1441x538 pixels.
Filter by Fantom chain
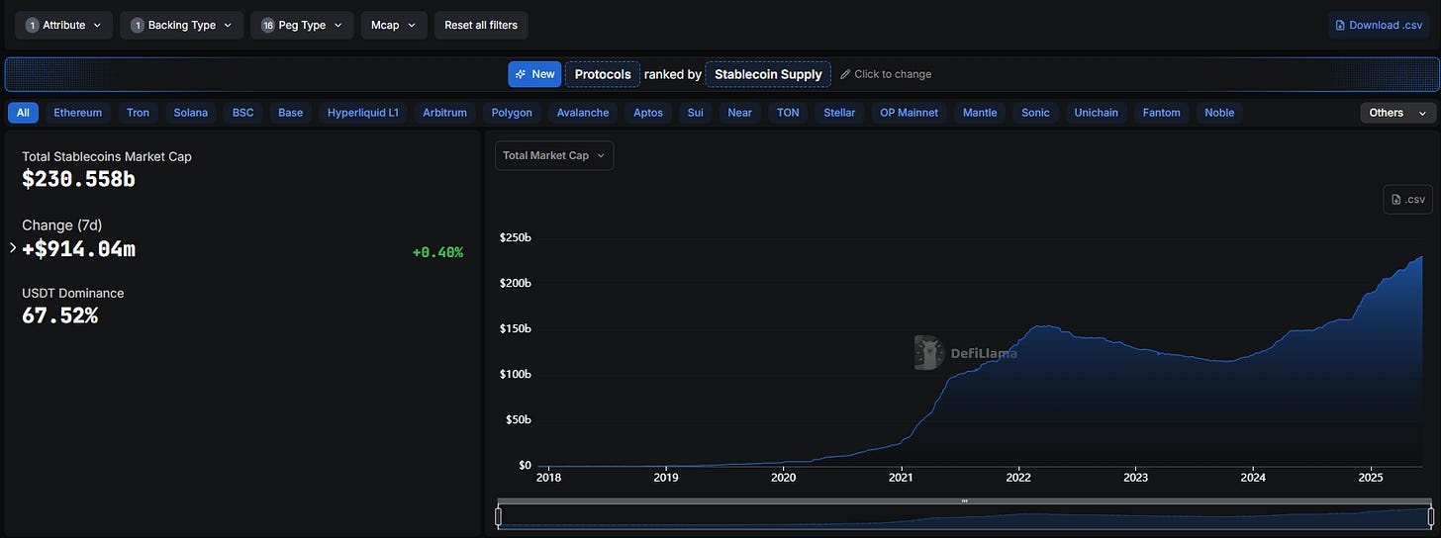click(x=1162, y=113)
